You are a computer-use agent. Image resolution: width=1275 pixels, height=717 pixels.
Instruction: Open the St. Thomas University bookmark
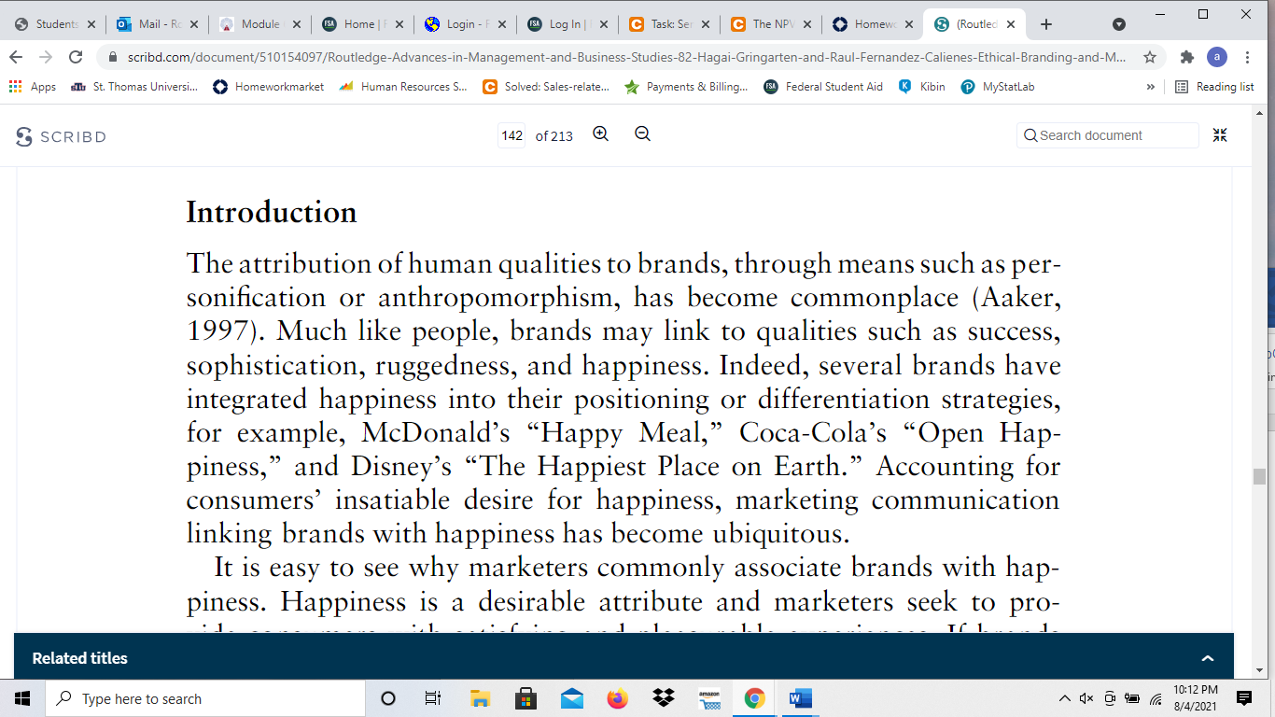134,87
